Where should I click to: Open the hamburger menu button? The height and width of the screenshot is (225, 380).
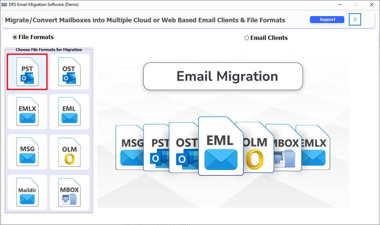point(355,19)
